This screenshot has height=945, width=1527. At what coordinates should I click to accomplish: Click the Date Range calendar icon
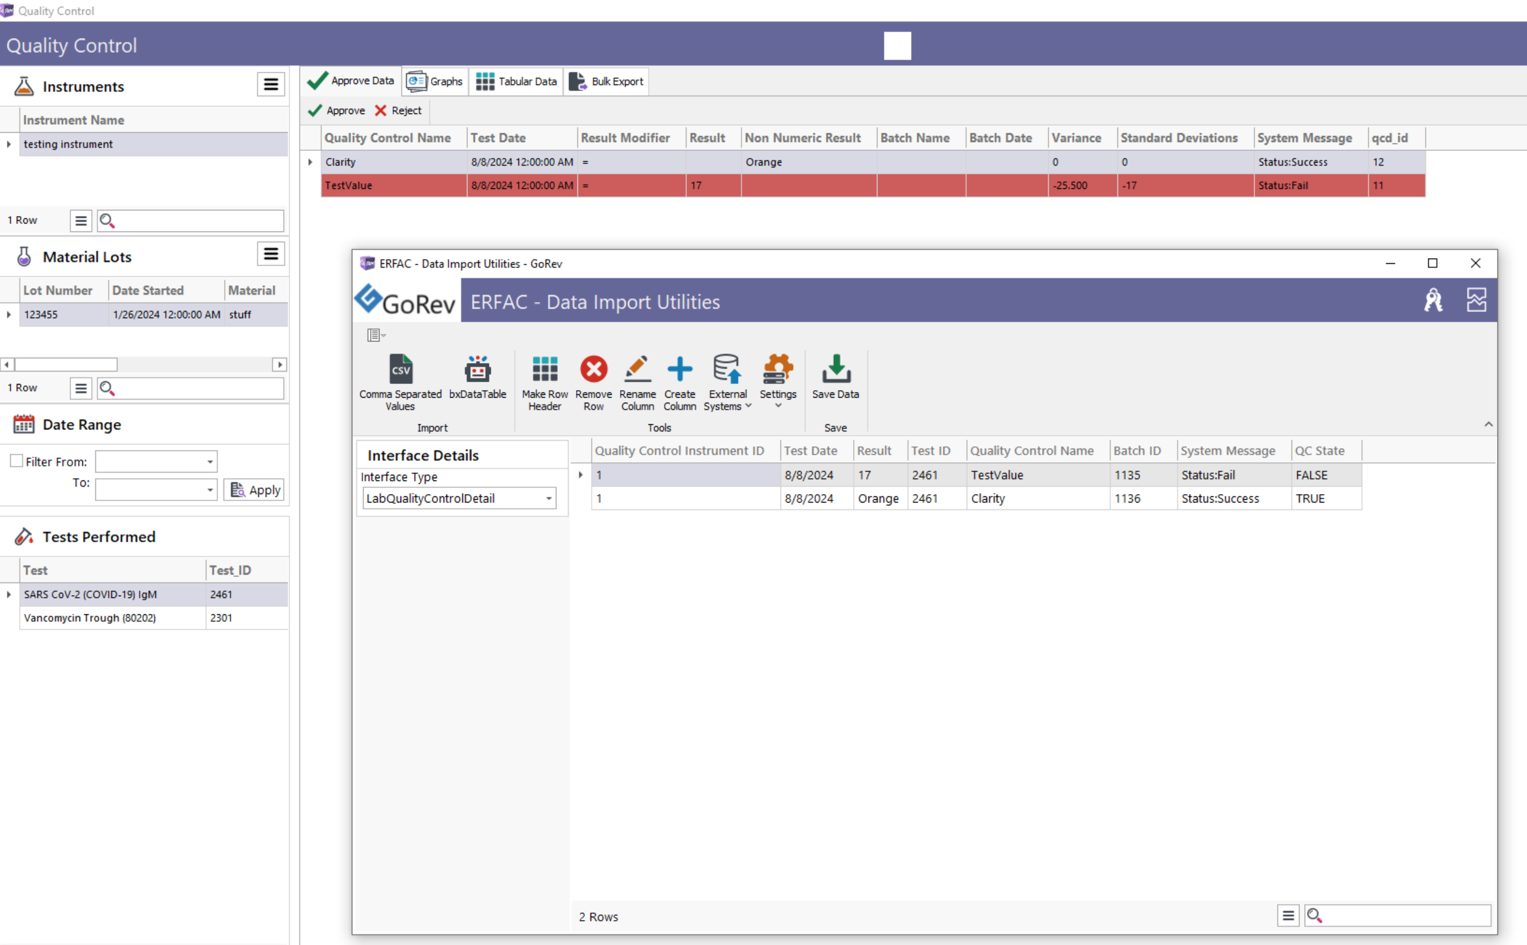tap(24, 424)
